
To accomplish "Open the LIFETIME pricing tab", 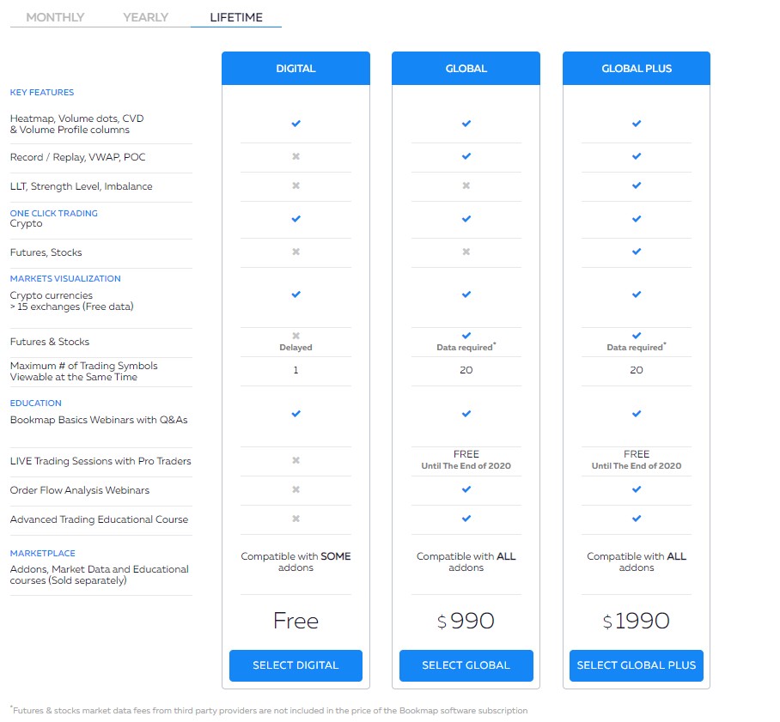I will click(x=236, y=17).
